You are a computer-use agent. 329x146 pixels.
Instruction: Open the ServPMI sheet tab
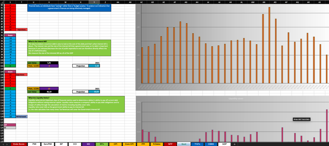47,144
